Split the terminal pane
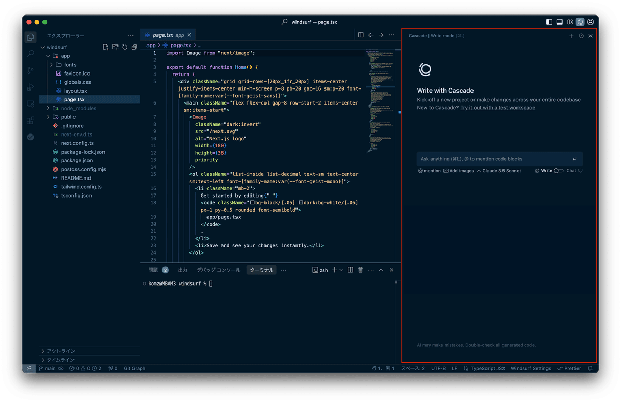The width and height of the screenshot is (621, 402). [350, 270]
